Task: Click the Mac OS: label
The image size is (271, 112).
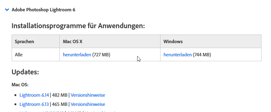Action: click(x=20, y=85)
